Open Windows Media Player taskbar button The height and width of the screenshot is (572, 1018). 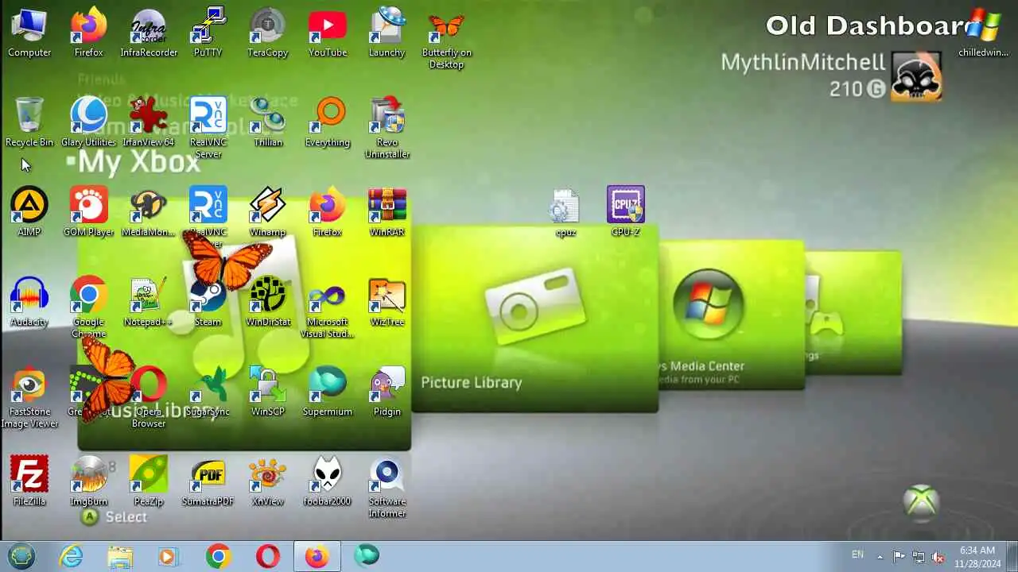pos(168,556)
